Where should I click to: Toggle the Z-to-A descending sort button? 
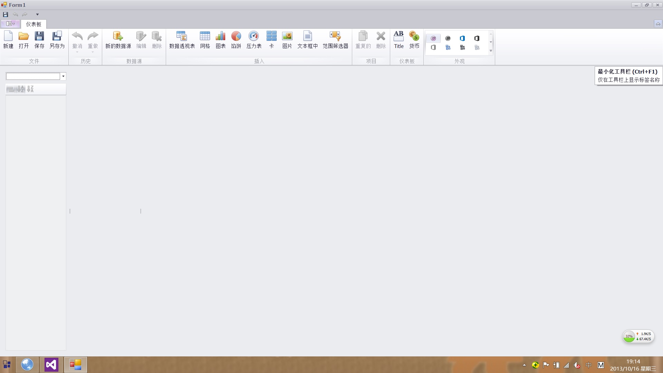coord(30,89)
